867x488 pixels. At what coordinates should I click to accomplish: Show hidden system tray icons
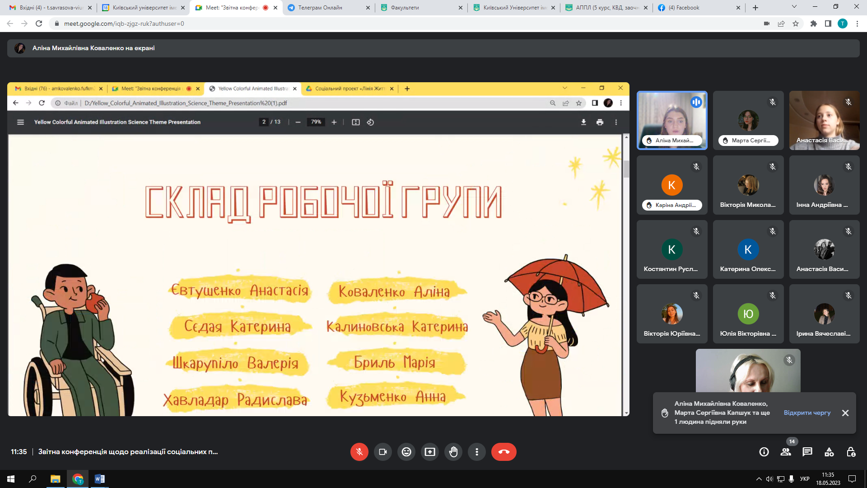click(x=759, y=479)
